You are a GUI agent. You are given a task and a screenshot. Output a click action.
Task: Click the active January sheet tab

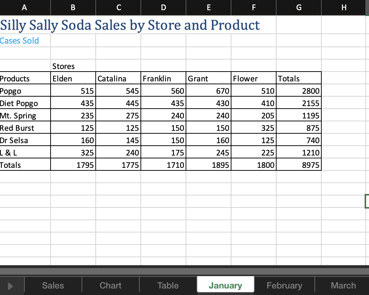(x=225, y=285)
